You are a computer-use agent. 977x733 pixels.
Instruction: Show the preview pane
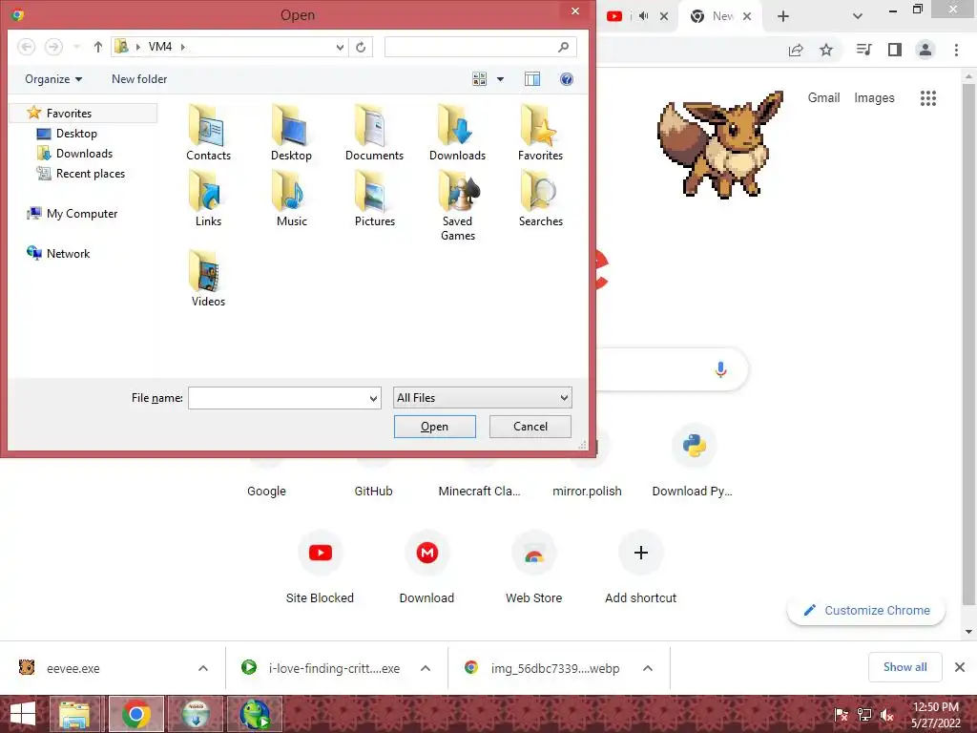coord(532,79)
